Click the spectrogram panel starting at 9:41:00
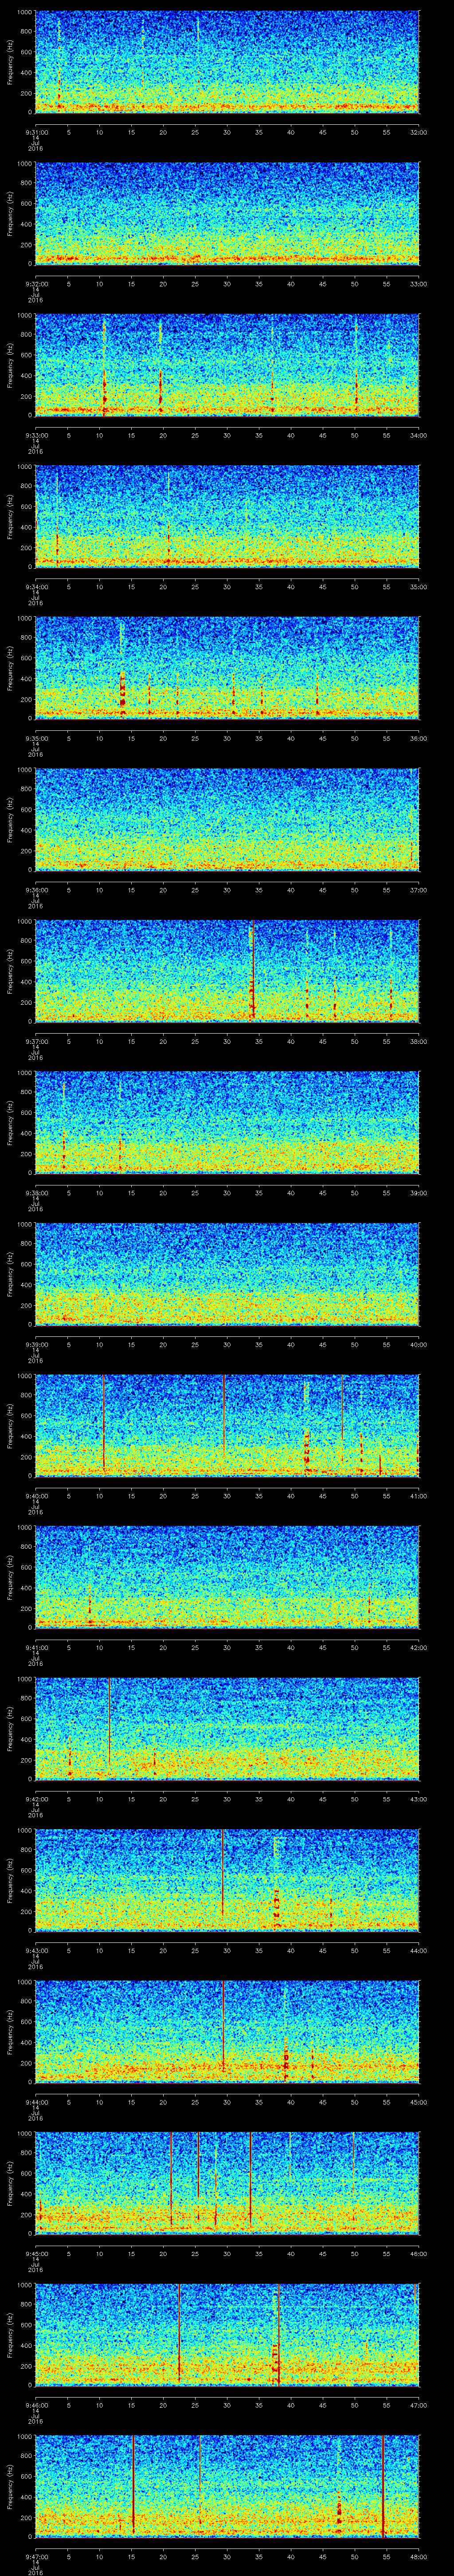Image resolution: width=454 pixels, height=2576 pixels. [227, 1576]
